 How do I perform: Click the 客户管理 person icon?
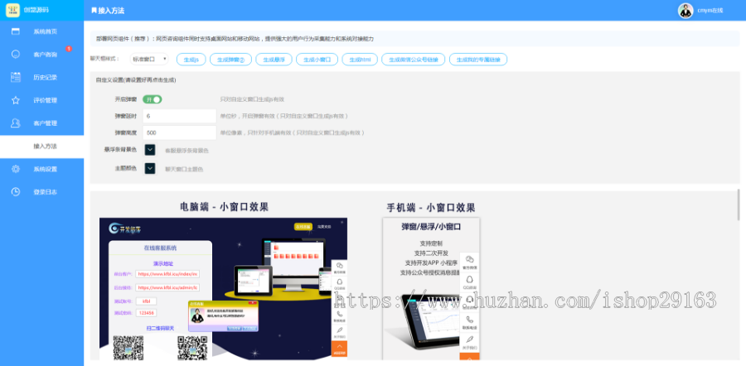tap(16, 123)
